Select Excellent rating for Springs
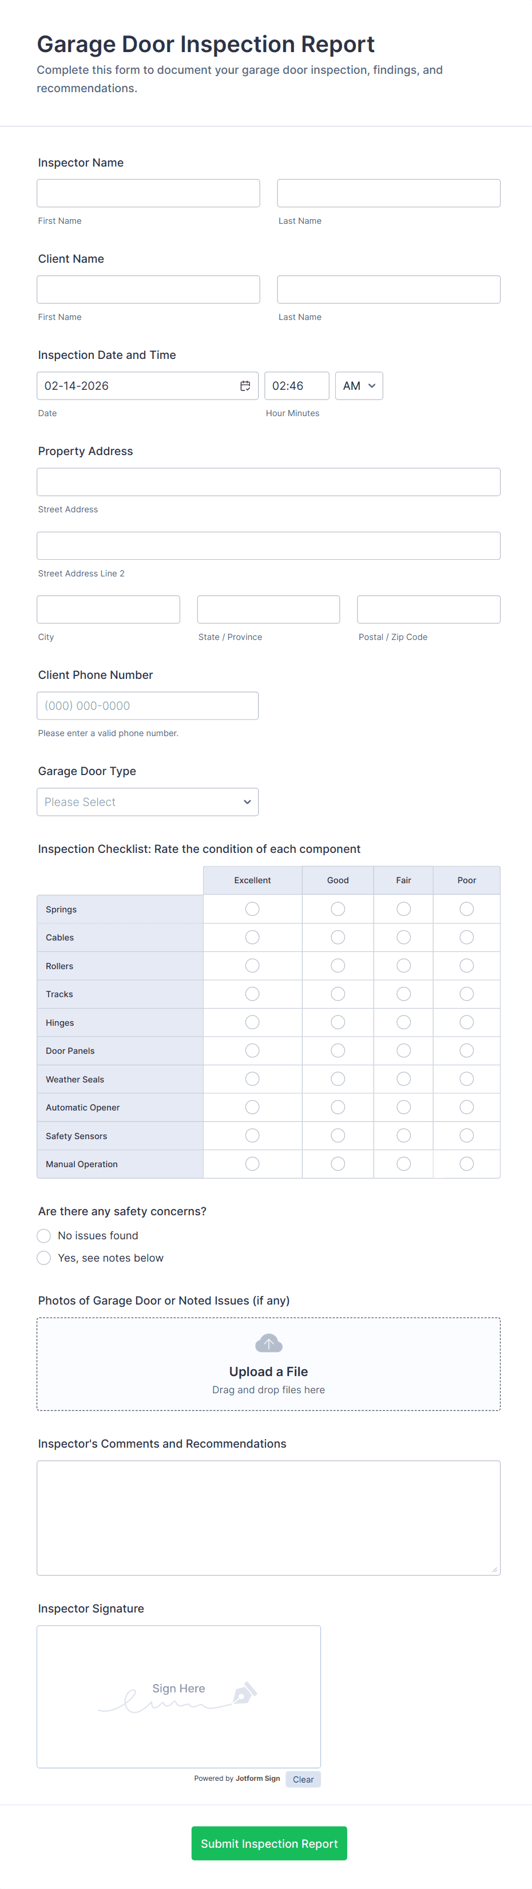The height and width of the screenshot is (1889, 532). click(252, 910)
